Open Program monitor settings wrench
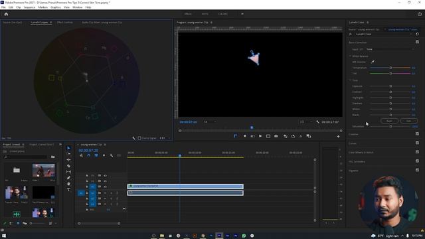Screen dimensions: 425x239 (317, 122)
